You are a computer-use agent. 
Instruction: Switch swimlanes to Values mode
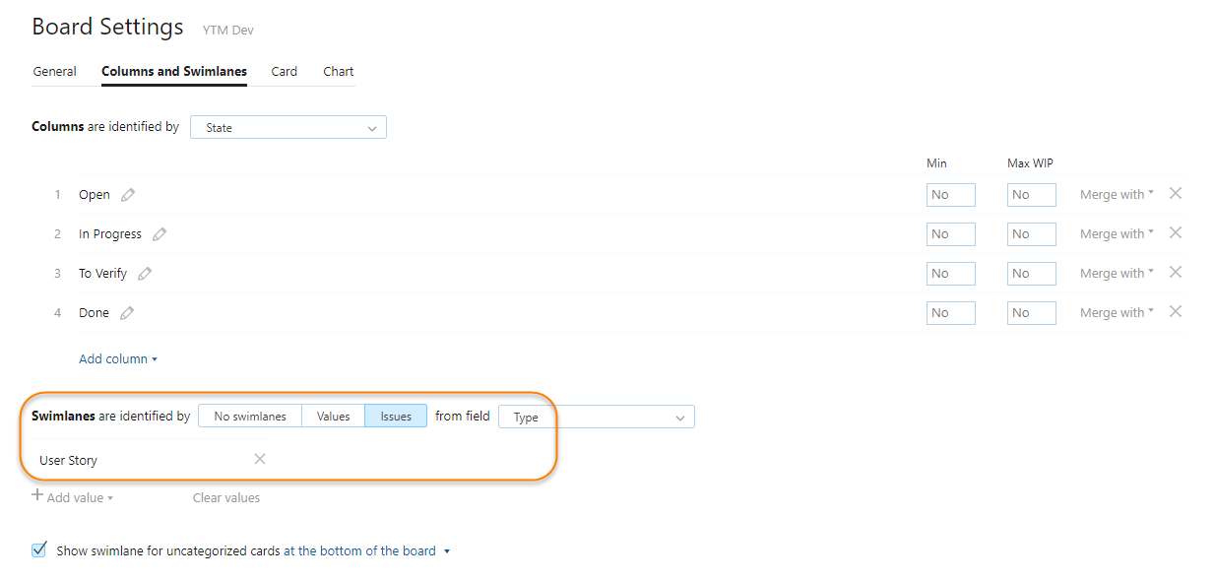tap(333, 417)
